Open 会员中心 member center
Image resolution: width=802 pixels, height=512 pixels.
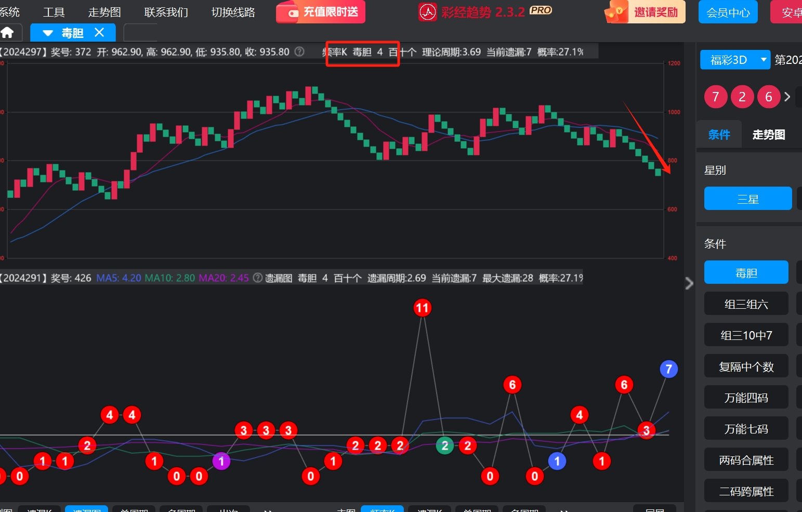[728, 12]
